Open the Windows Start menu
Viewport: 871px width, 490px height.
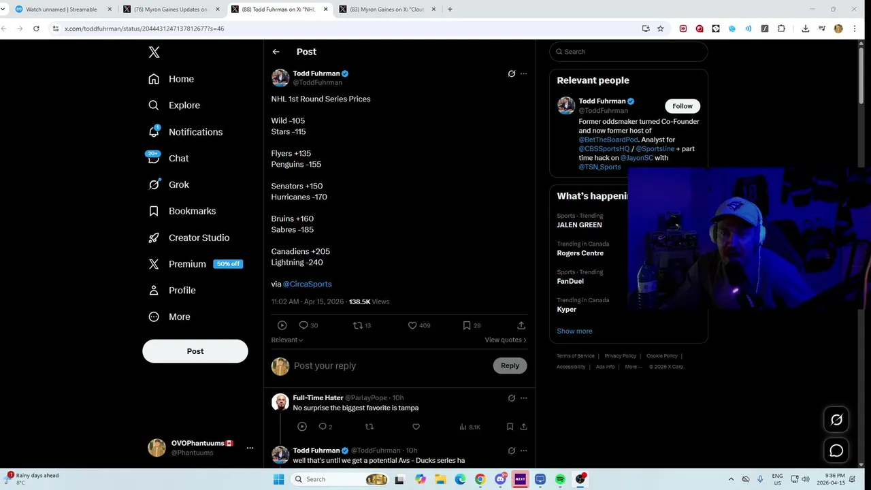click(278, 479)
